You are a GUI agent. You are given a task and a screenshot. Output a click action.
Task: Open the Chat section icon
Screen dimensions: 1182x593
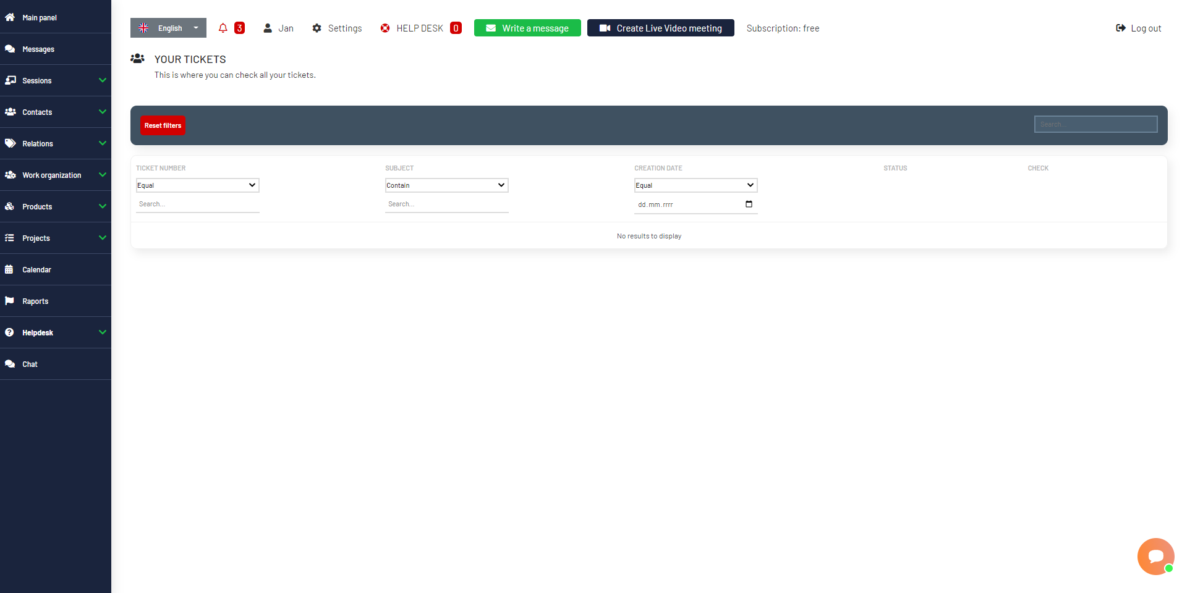11,364
